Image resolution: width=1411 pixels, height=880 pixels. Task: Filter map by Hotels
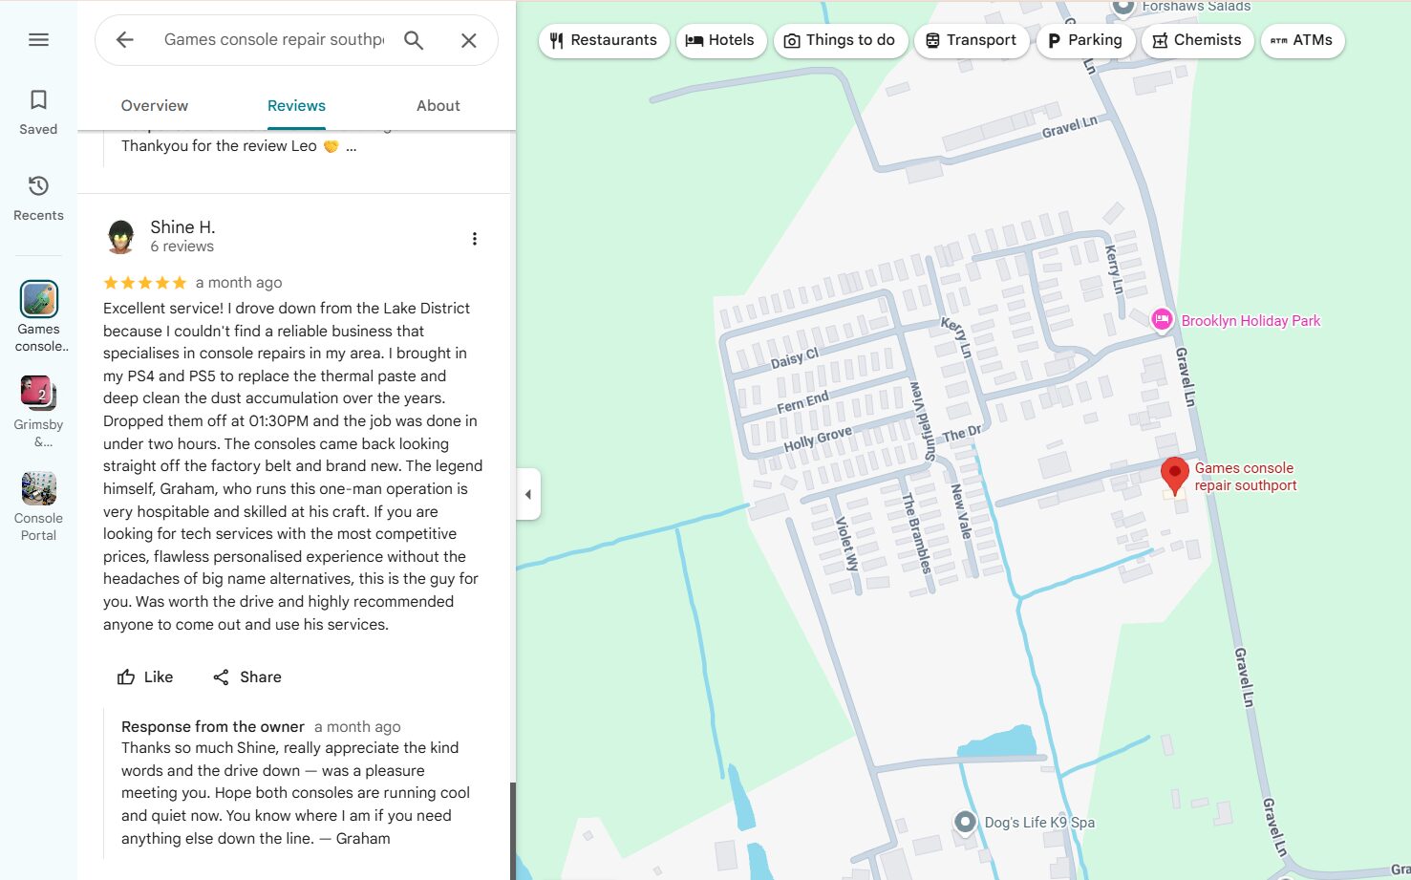click(x=720, y=40)
